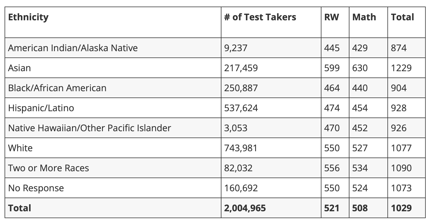Select the overall total score 1029
428x223 pixels.
pos(401,208)
